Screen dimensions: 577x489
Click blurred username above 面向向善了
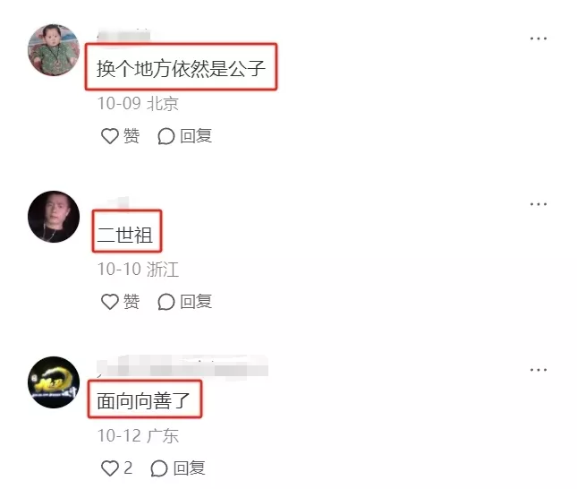(182, 366)
